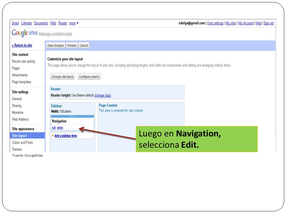This screenshot has height=214, width=286.
Task: Open the Gmail link
Action: [15, 23]
